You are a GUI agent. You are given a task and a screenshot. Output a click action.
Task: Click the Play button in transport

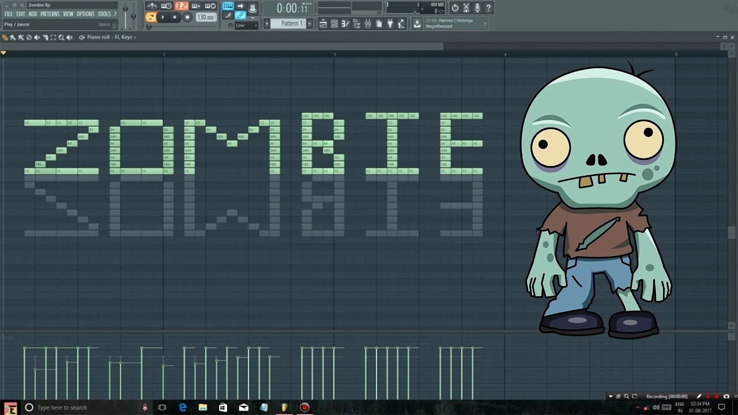click(x=163, y=17)
